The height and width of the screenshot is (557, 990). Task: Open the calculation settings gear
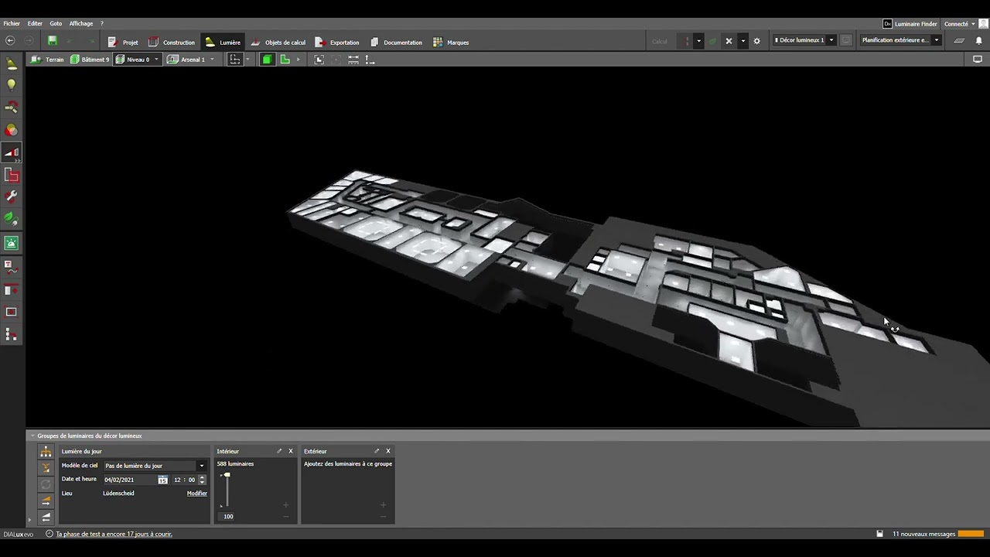[757, 41]
